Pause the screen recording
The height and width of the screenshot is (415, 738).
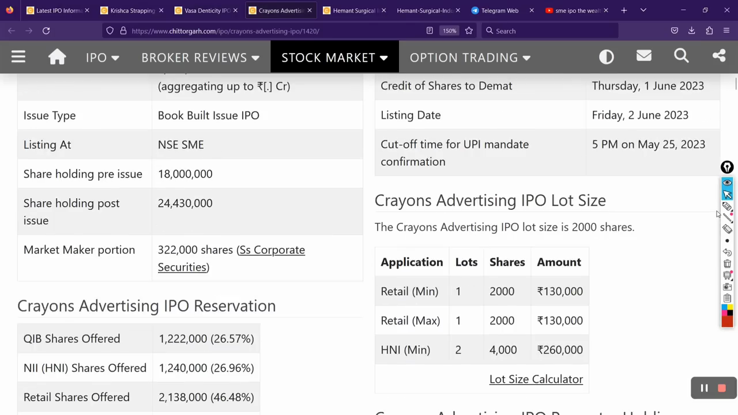704,388
